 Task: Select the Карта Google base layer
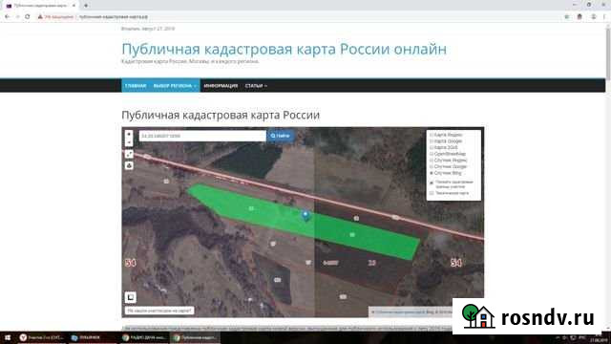(446, 141)
